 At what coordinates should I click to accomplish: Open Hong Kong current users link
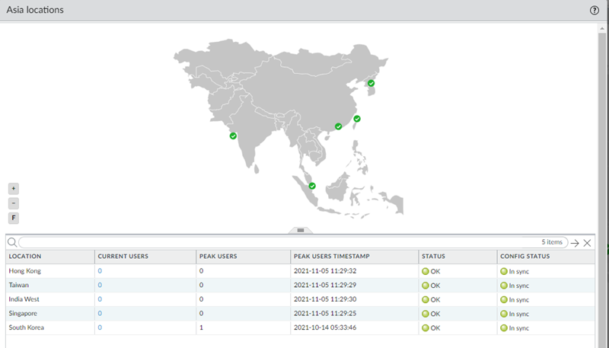pyautogui.click(x=100, y=271)
